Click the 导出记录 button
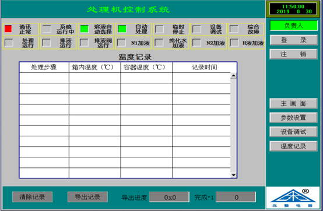 87,197
